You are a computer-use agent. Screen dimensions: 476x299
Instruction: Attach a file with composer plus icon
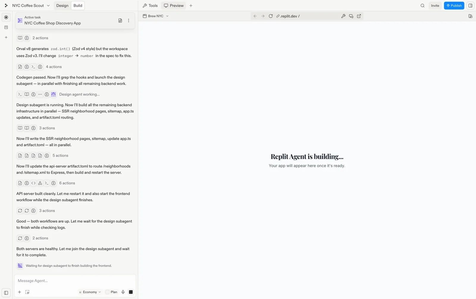point(19,292)
